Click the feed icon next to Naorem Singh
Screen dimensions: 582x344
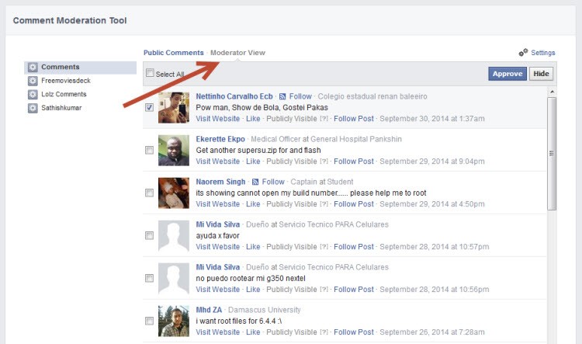[x=255, y=182]
